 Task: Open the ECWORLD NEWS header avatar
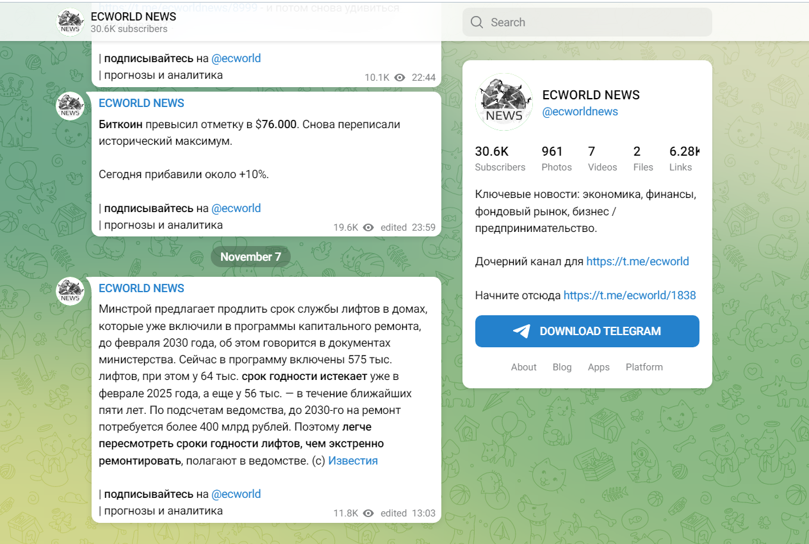click(70, 22)
